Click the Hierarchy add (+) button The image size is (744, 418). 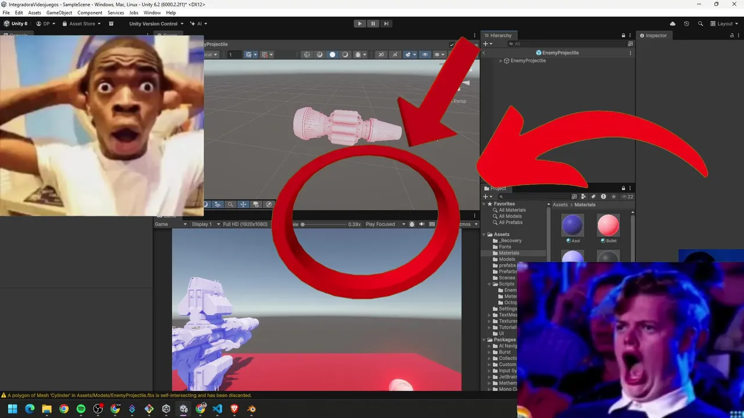487,44
